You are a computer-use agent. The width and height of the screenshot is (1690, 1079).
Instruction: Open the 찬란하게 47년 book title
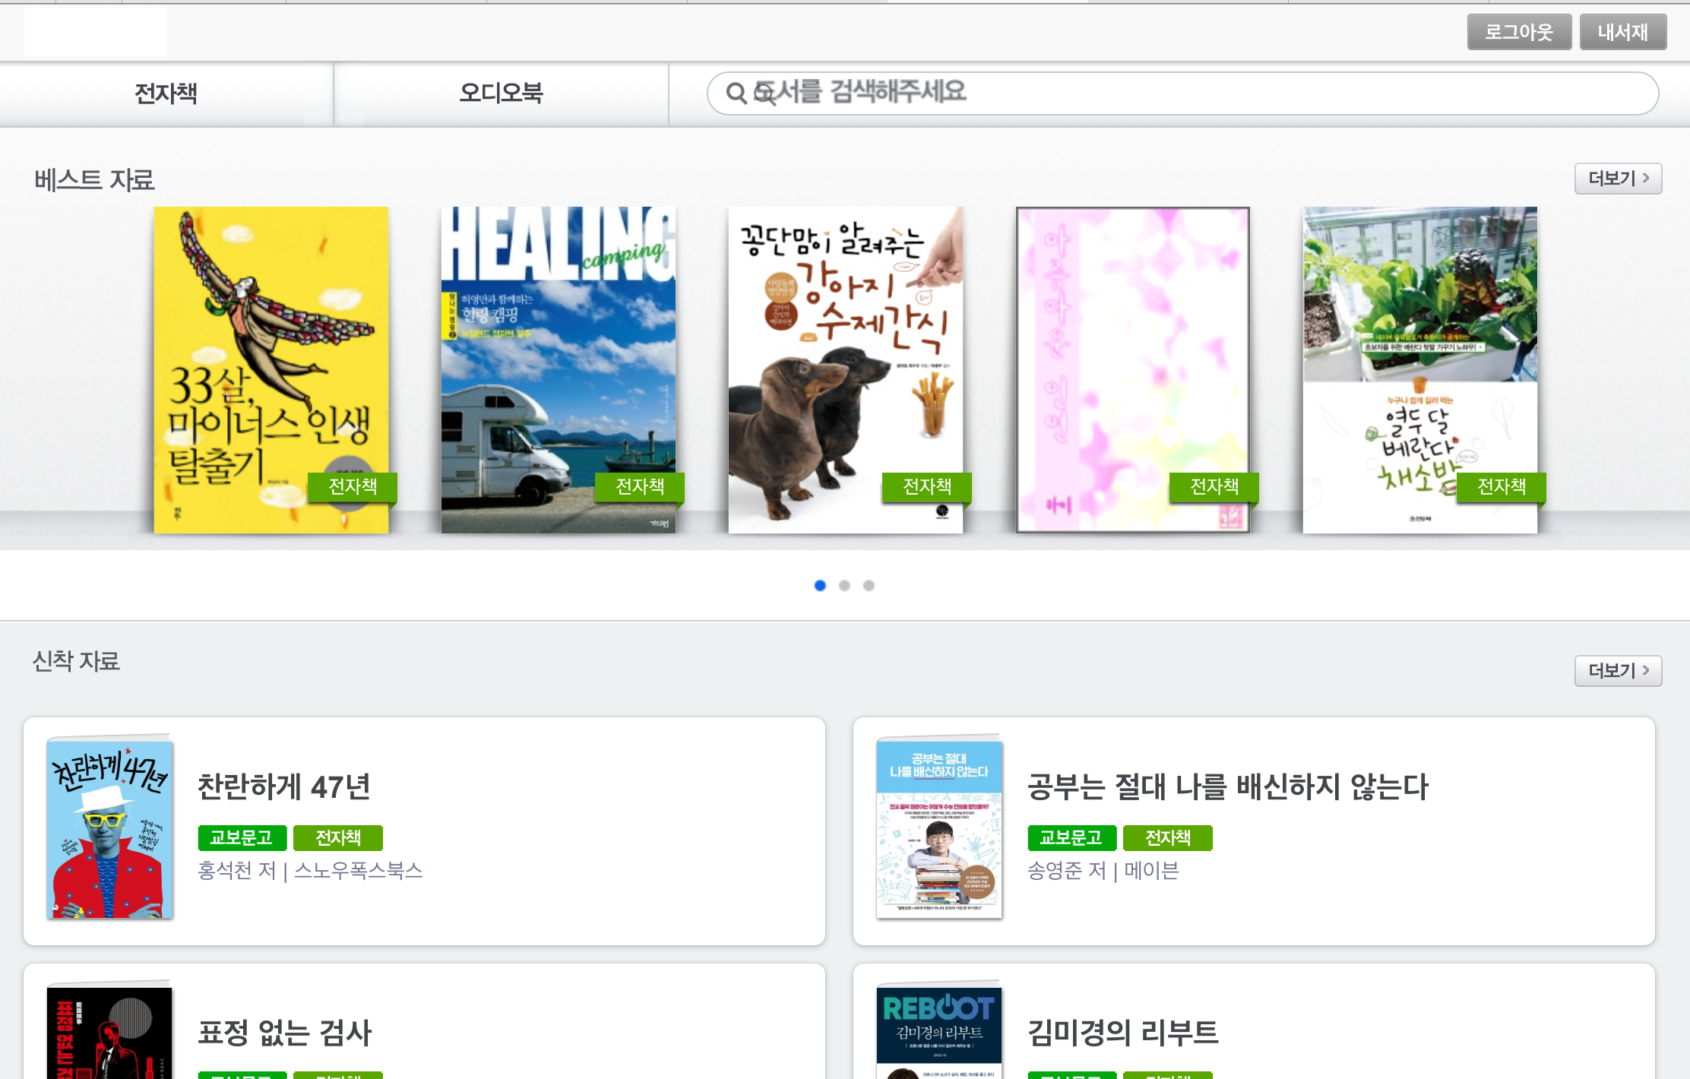click(283, 786)
